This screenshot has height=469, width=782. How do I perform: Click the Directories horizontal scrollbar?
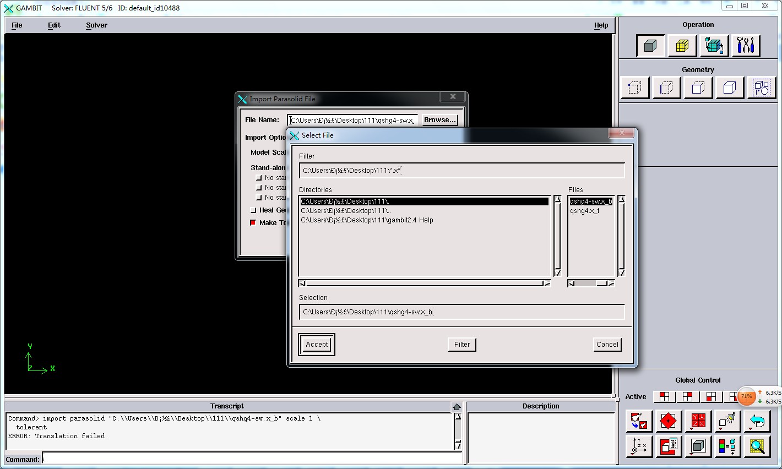point(424,283)
